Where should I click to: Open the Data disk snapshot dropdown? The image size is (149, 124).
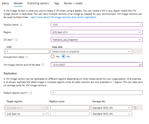click(91, 51)
